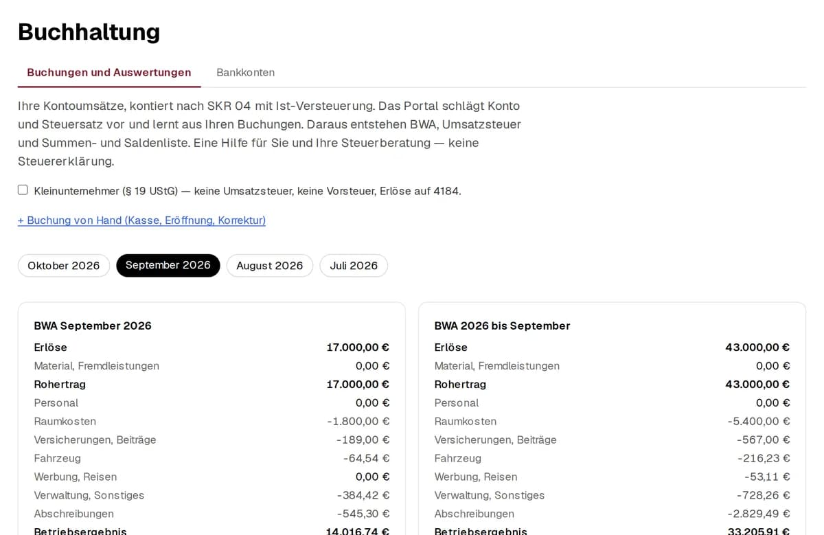Select the September 2026 month pill

pyautogui.click(x=168, y=266)
